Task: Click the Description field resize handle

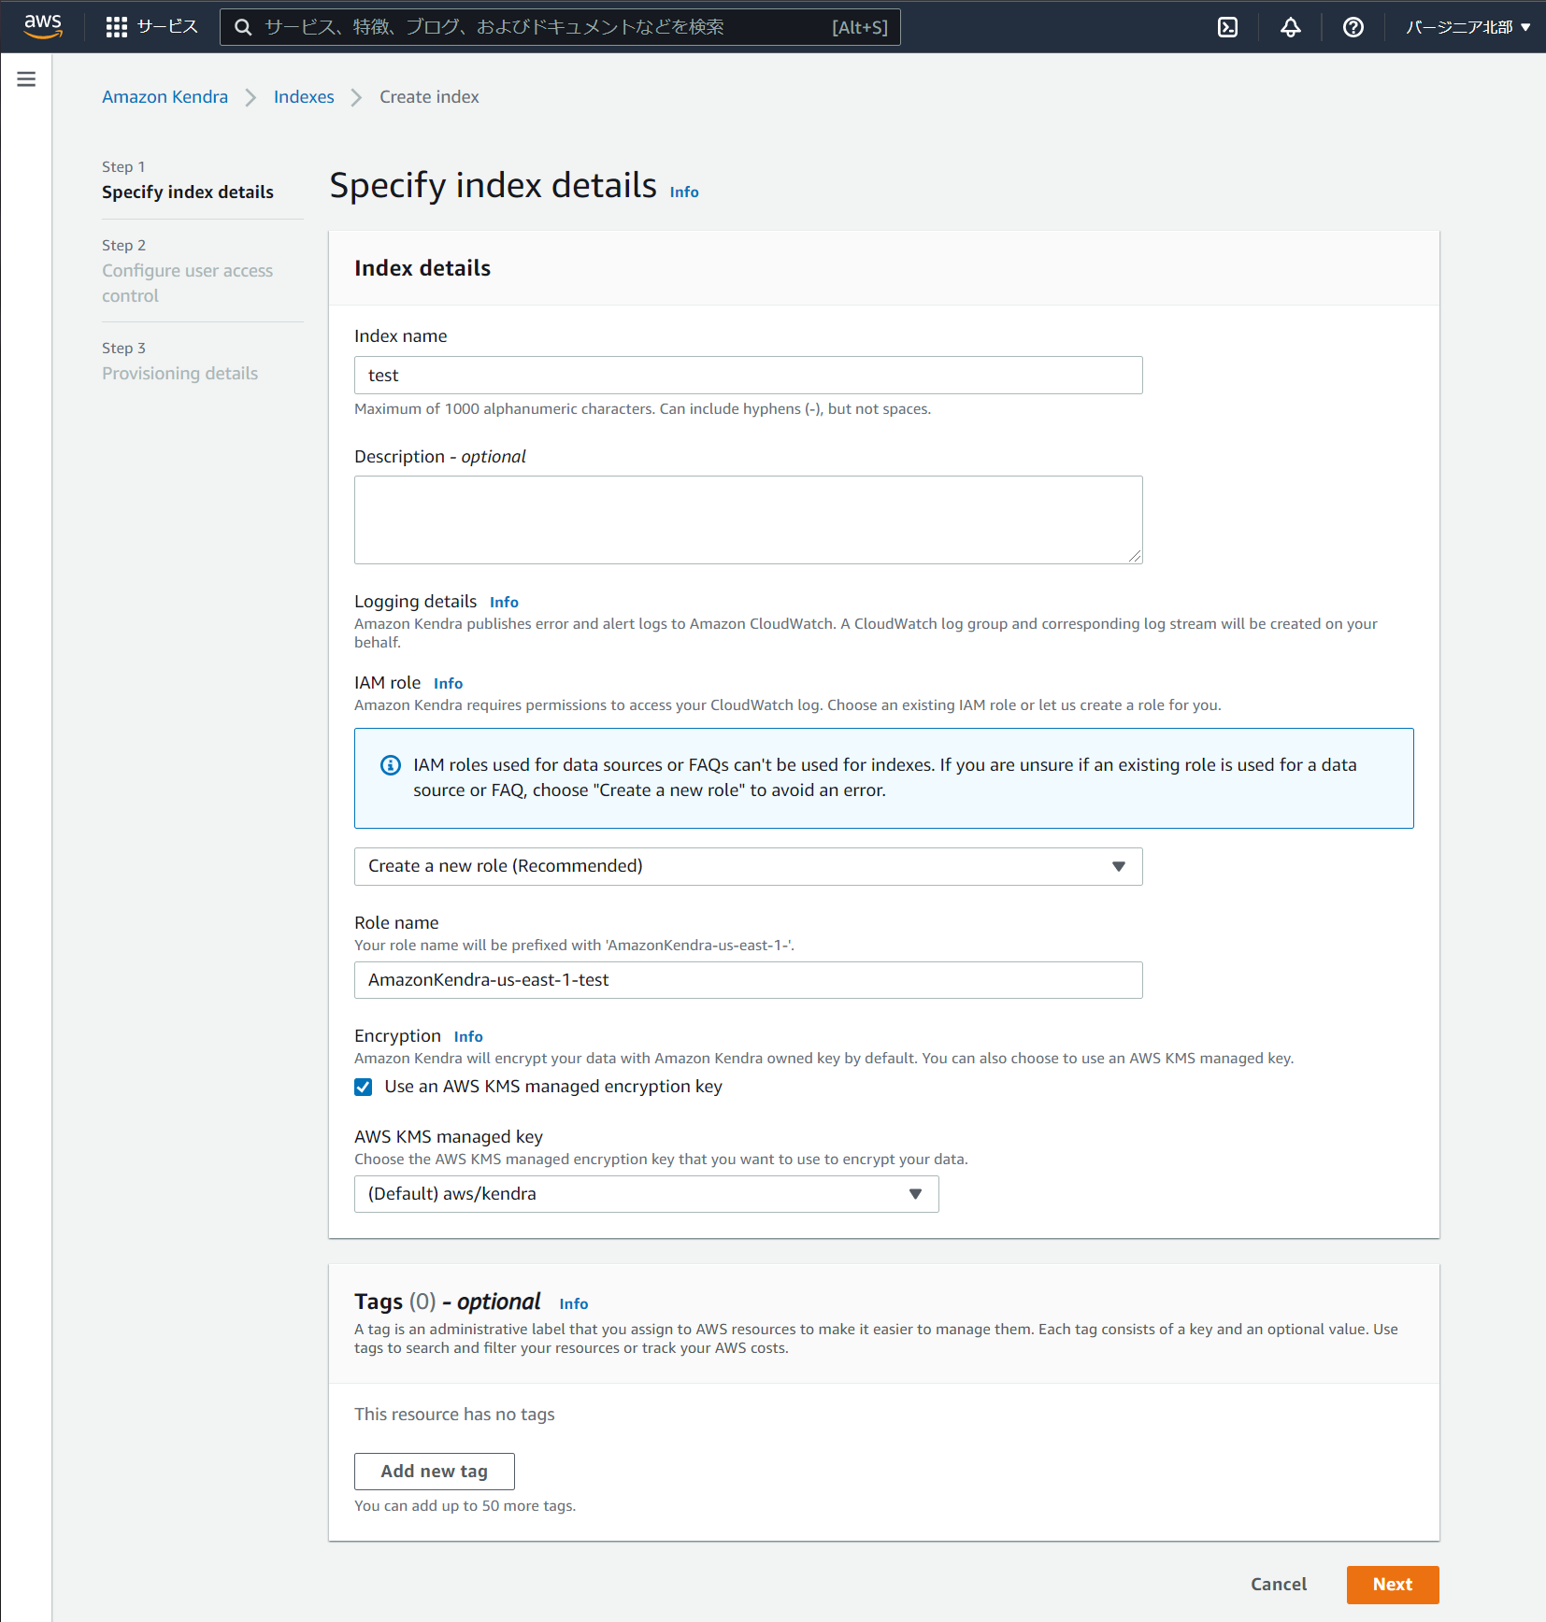Action: pyautogui.click(x=1135, y=556)
